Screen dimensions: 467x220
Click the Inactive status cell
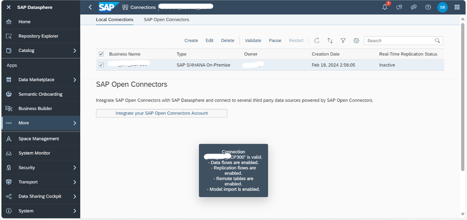click(387, 65)
